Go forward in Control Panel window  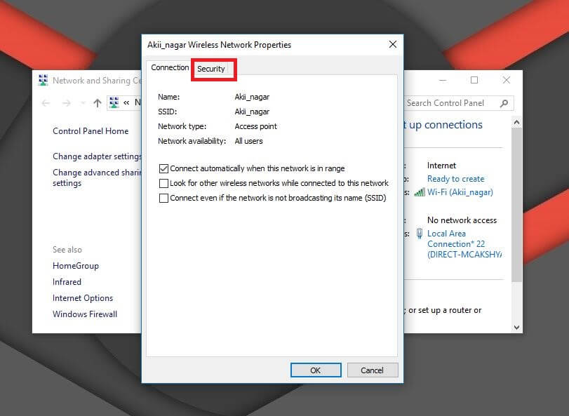click(66, 103)
